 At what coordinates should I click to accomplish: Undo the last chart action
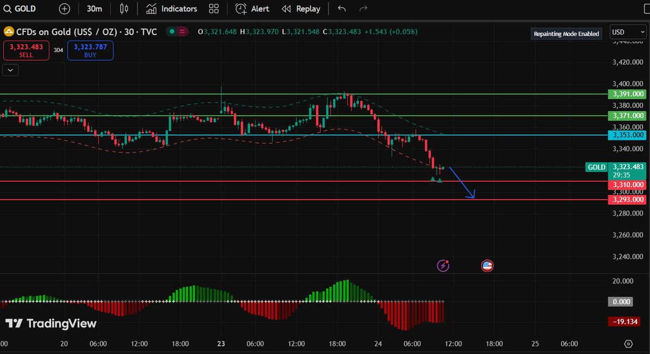341,9
